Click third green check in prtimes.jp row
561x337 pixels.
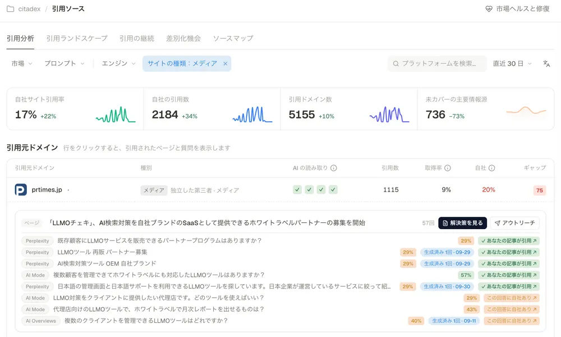point(321,190)
